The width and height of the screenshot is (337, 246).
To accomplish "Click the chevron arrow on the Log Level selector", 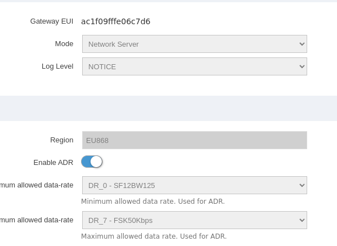I will [302, 66].
